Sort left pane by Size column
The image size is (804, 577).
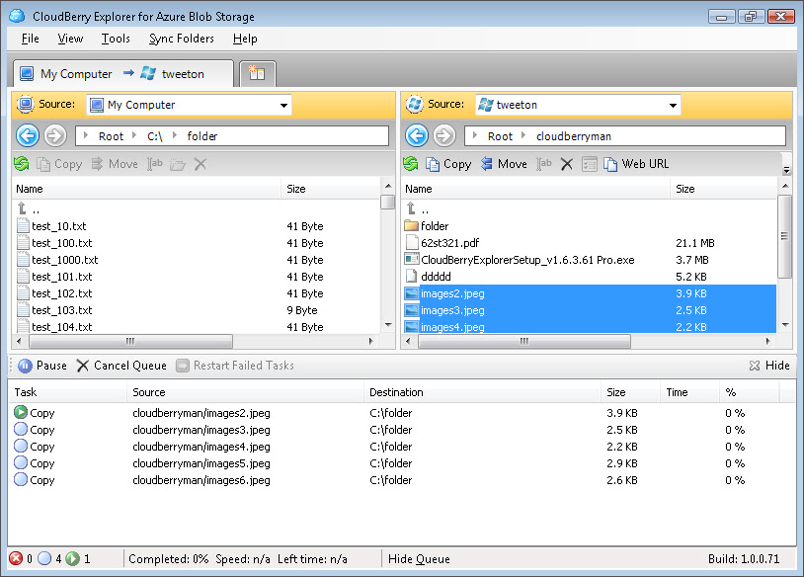(x=331, y=189)
